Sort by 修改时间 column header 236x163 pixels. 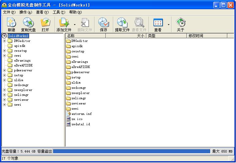(207, 36)
